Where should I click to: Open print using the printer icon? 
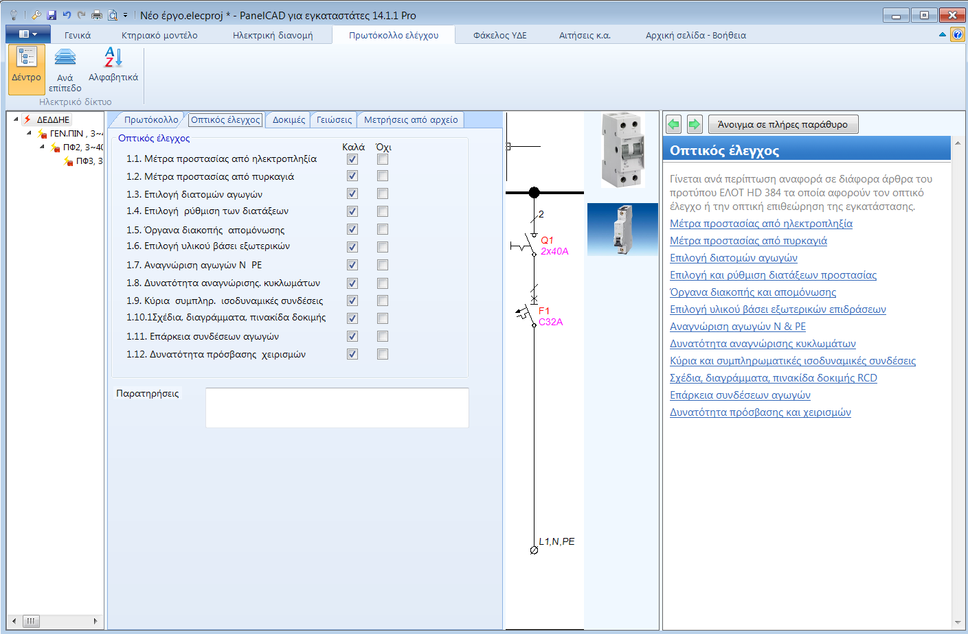[96, 14]
